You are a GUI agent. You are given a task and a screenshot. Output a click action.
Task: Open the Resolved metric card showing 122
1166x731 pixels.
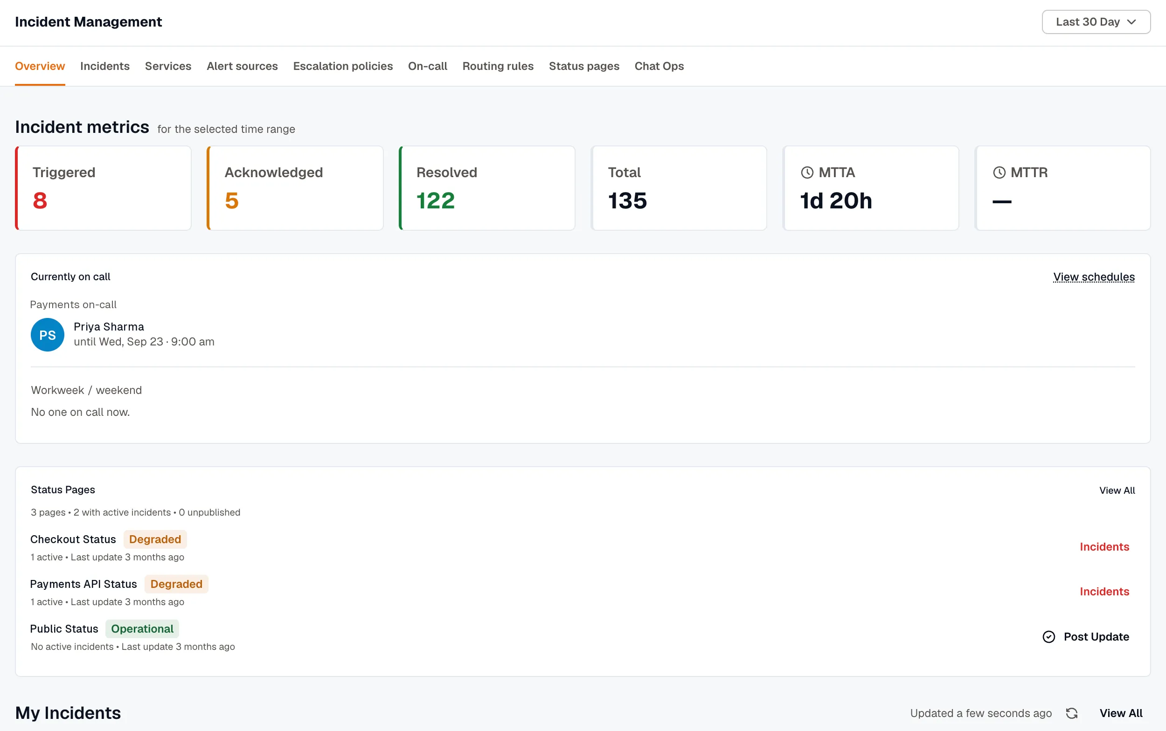pos(486,188)
